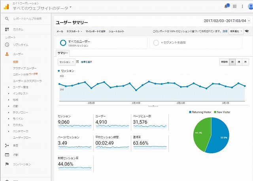Click the すべてのユーザー segment circle icon
The width and height of the screenshot is (253, 181).
click(63, 43)
